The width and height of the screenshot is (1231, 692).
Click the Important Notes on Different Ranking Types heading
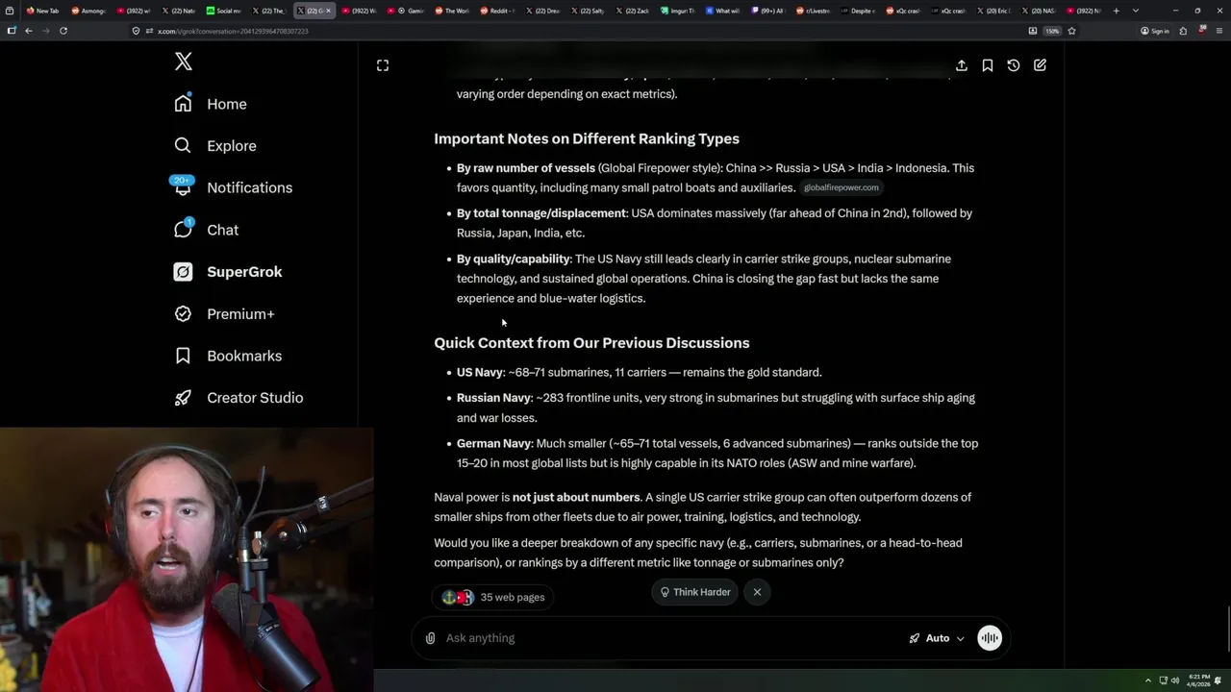pos(587,138)
